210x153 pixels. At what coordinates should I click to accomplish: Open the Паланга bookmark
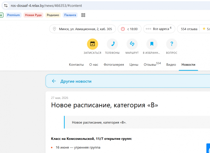point(70,15)
